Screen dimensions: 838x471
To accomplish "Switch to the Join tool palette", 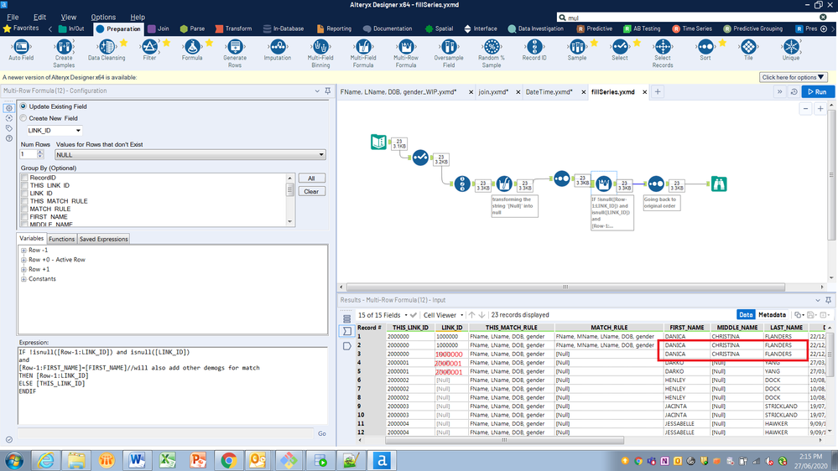I will pos(159,28).
